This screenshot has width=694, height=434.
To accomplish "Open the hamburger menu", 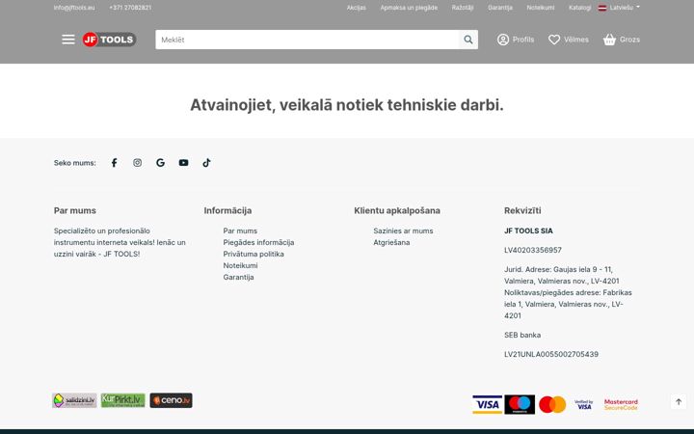I will 68,40.
